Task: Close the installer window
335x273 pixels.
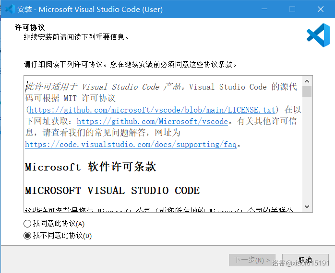Action: [x=321, y=9]
